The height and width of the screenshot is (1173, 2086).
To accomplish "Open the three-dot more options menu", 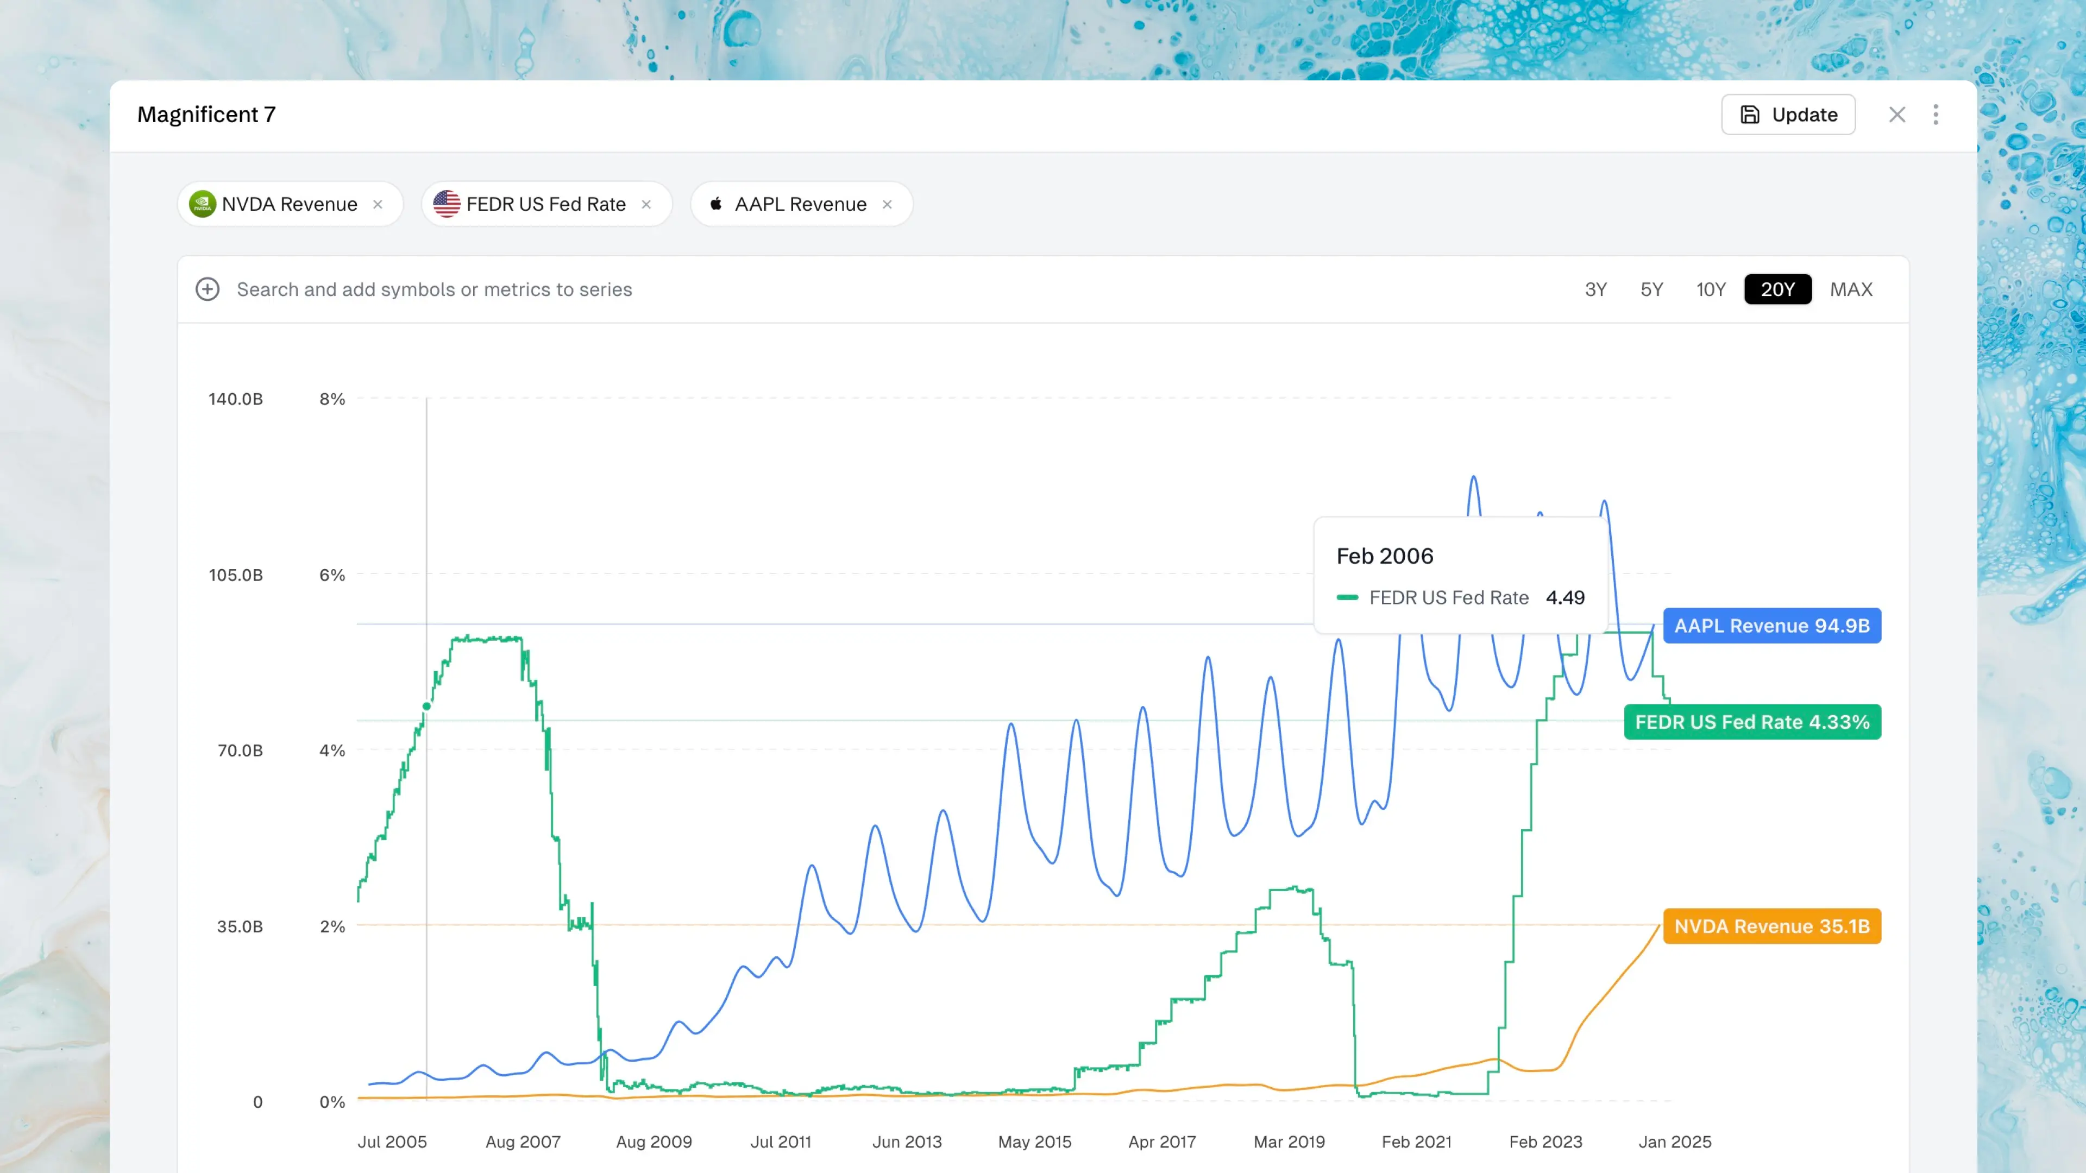I will coord(1936,114).
